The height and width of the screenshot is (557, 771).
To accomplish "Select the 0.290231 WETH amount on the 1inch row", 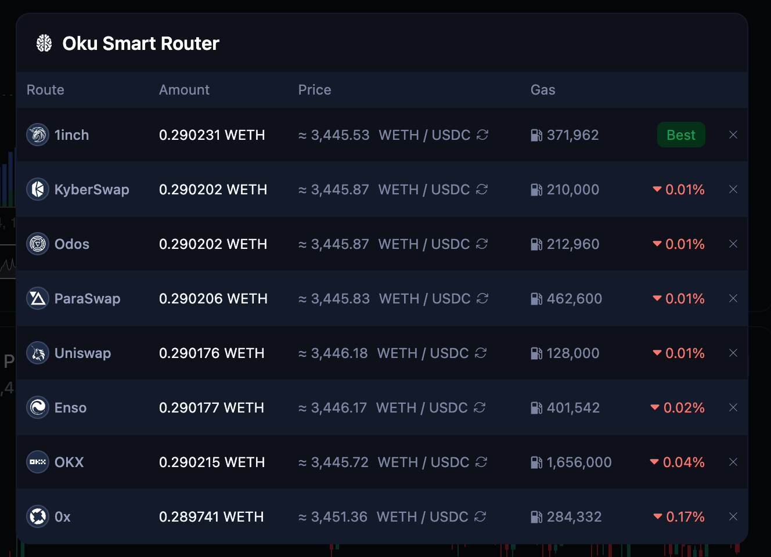I will (212, 135).
